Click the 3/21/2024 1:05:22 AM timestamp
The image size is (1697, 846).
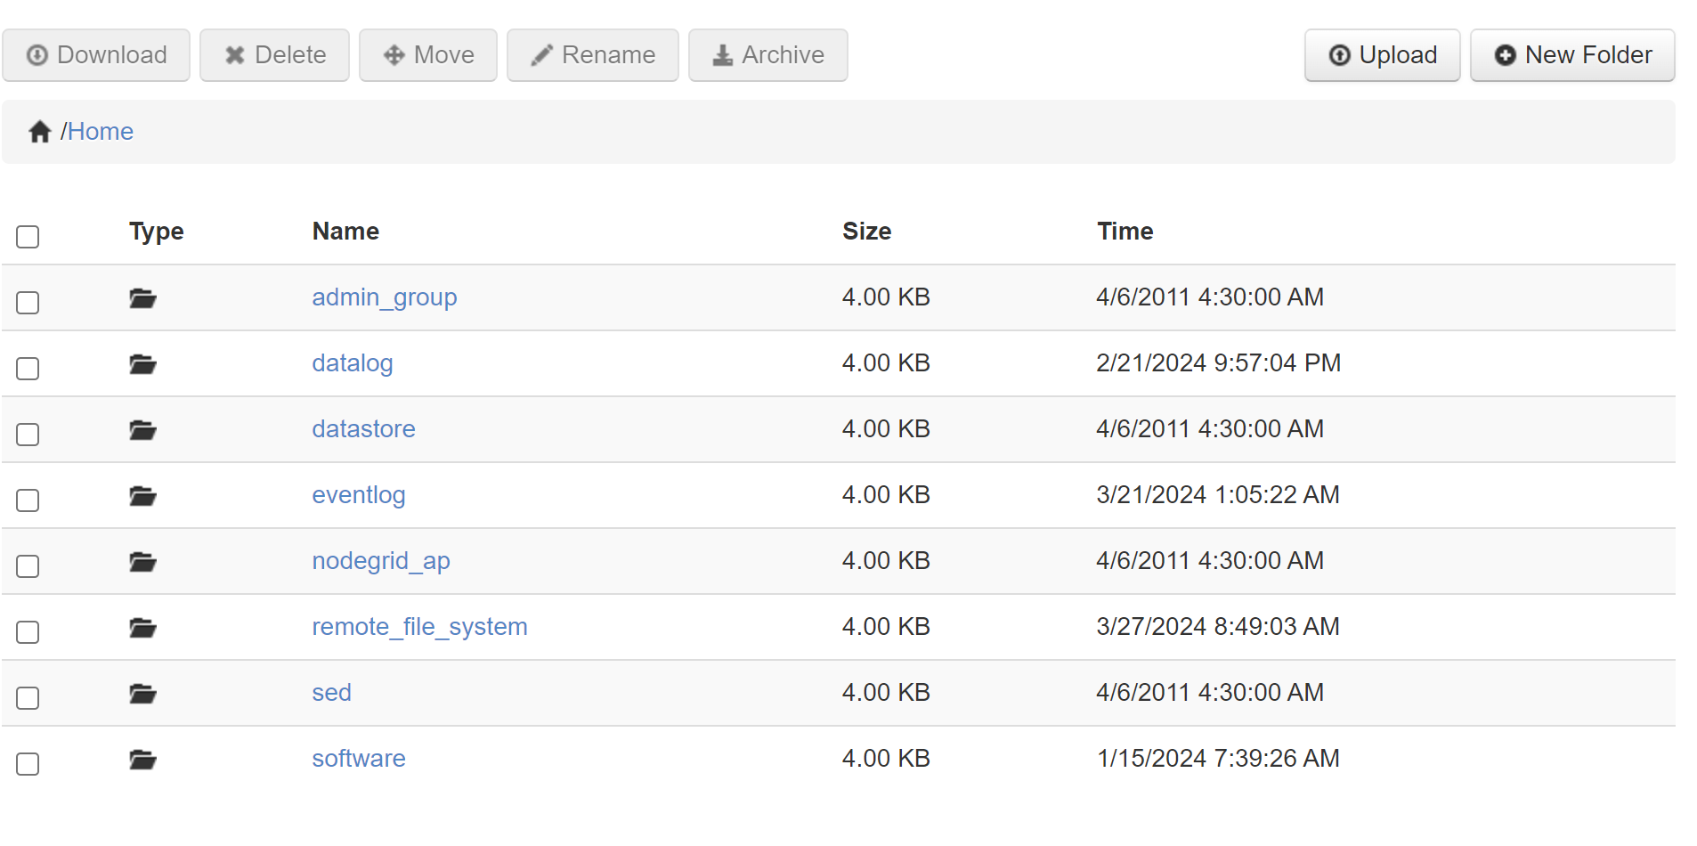[x=1218, y=495]
